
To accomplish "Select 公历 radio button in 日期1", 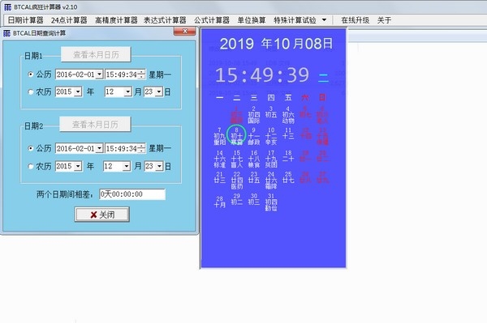I will point(31,74).
